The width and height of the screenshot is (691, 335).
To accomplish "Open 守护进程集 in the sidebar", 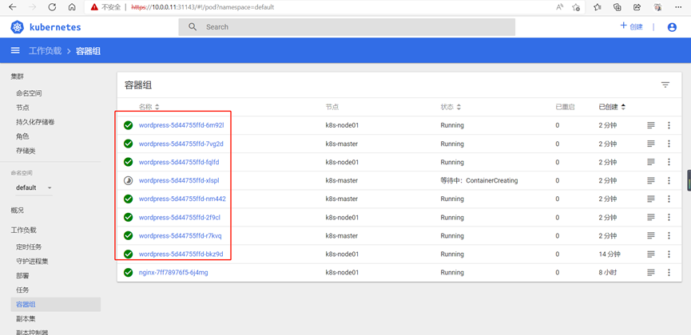I will 32,262.
